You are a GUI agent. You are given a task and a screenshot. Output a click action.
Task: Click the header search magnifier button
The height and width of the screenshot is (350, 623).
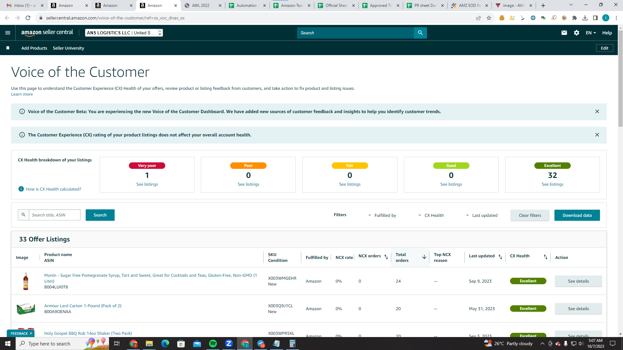click(x=420, y=33)
